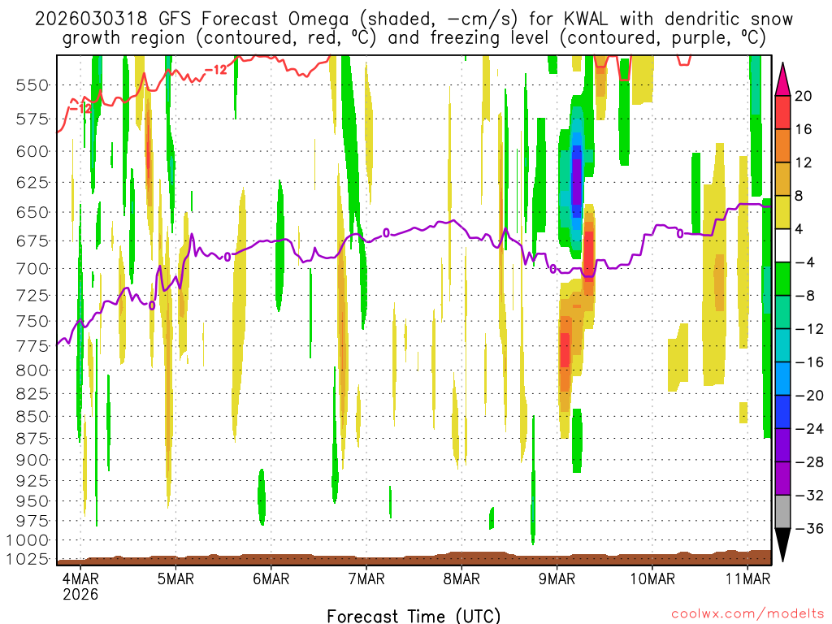Click the gray legend swatch between -32 and -36
832x624 pixels.
(782, 512)
